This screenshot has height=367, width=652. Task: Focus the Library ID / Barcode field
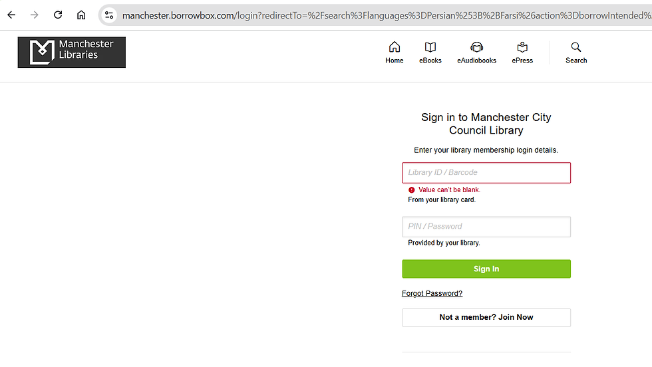pyautogui.click(x=486, y=173)
